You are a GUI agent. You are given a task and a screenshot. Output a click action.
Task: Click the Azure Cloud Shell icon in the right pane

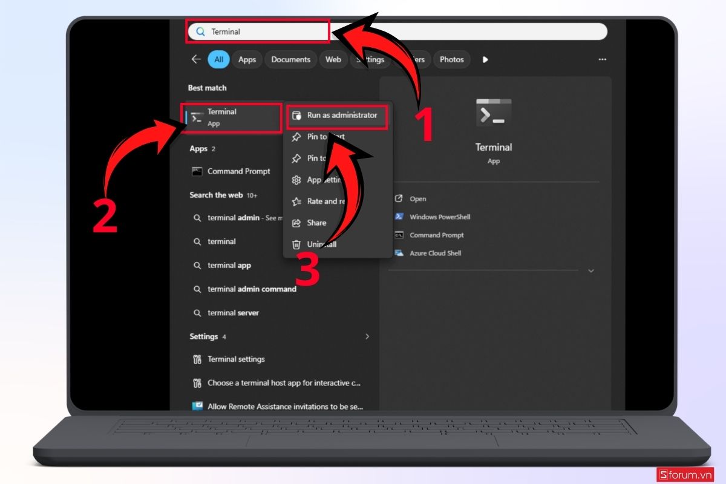[x=399, y=253]
